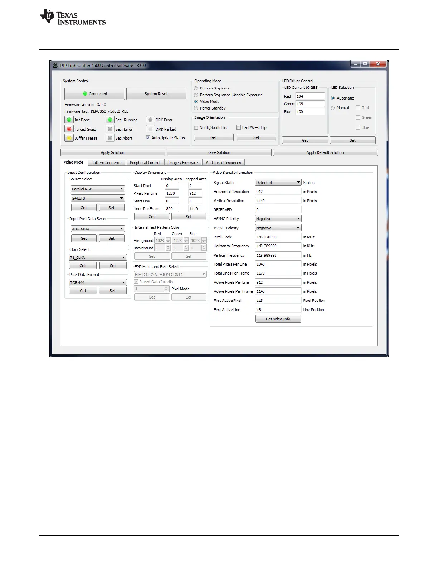Click Display Area Pixels Per Line field
The width and height of the screenshot is (438, 567).
click(x=172, y=193)
